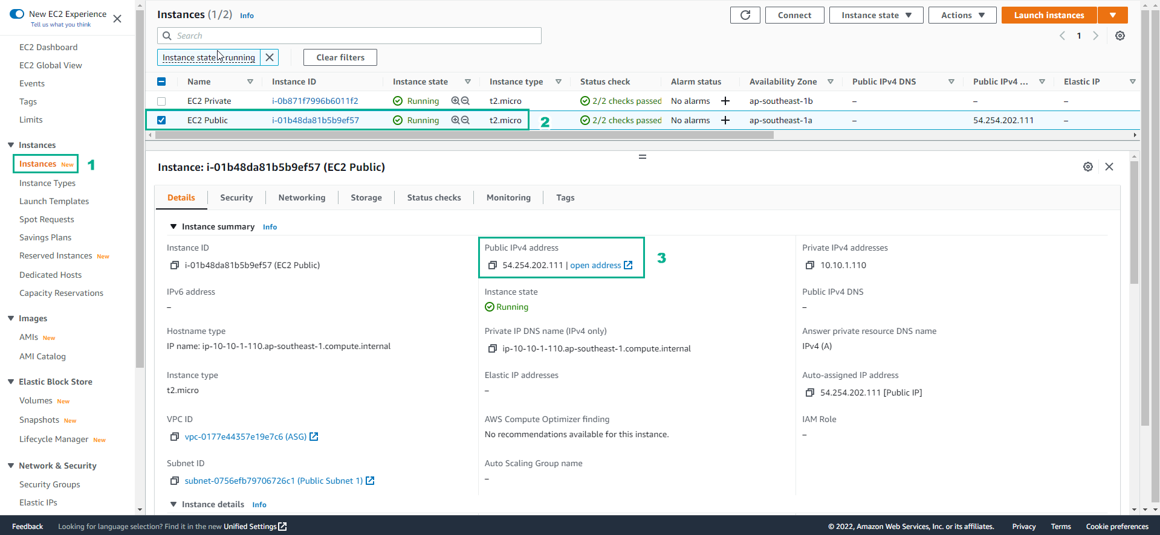Collapse Images sidebar group
The width and height of the screenshot is (1160, 535).
pos(11,318)
